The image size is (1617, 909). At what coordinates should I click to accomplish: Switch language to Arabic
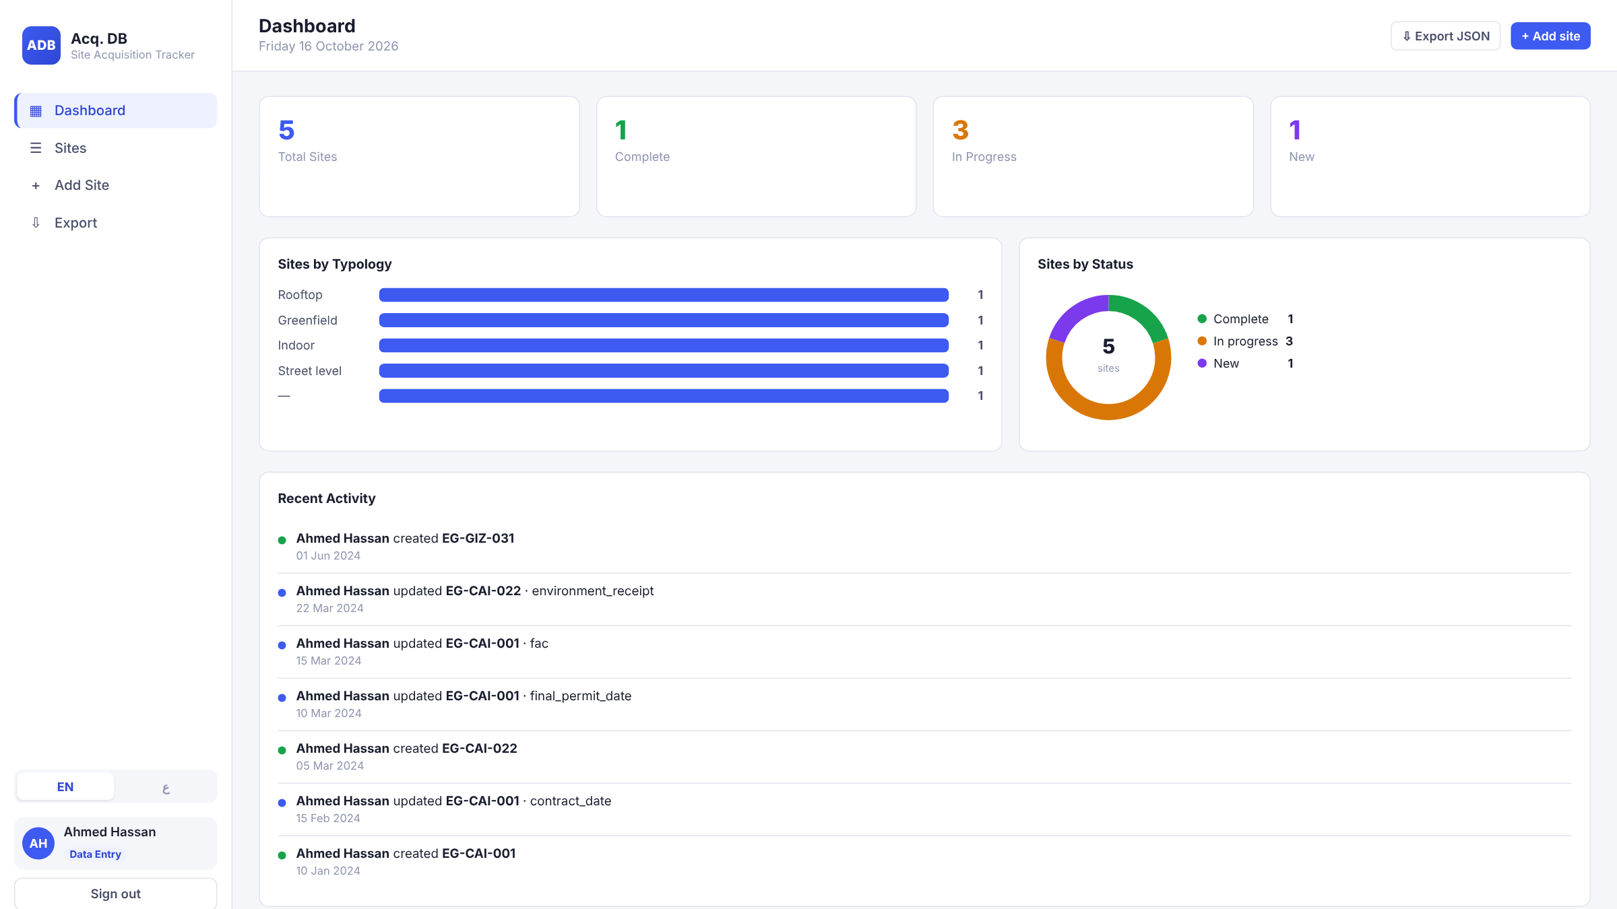pos(166,786)
